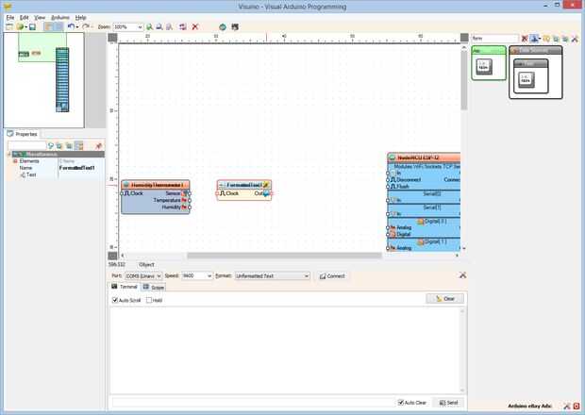Click the Generate Arduino code globe icon
Screen dimensions: 585x415
click(x=223, y=26)
